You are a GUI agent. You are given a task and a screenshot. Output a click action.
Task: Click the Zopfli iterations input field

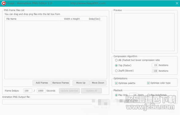point(155,71)
